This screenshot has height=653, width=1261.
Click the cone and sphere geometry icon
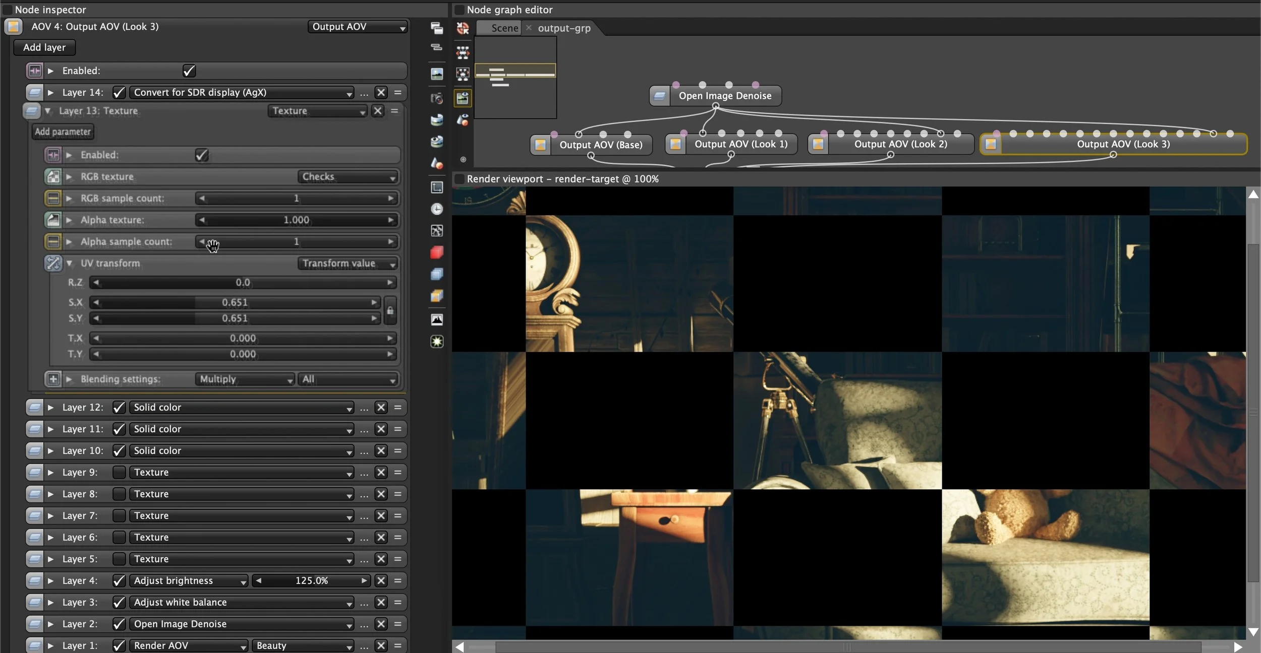437,163
